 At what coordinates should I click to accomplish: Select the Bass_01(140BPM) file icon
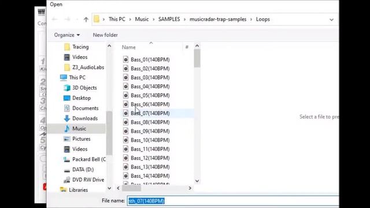pyautogui.click(x=126, y=60)
